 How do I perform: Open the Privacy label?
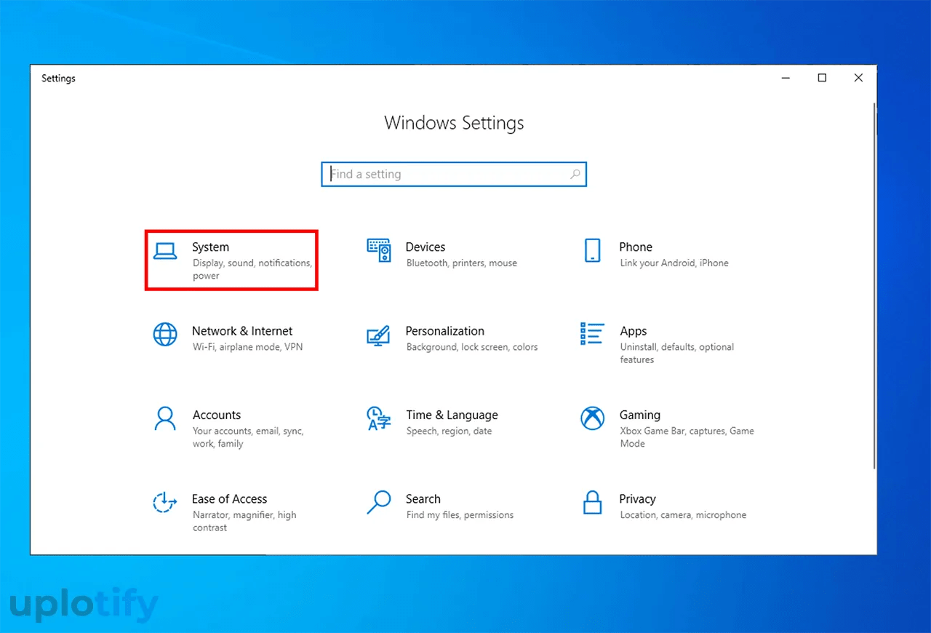(x=638, y=499)
